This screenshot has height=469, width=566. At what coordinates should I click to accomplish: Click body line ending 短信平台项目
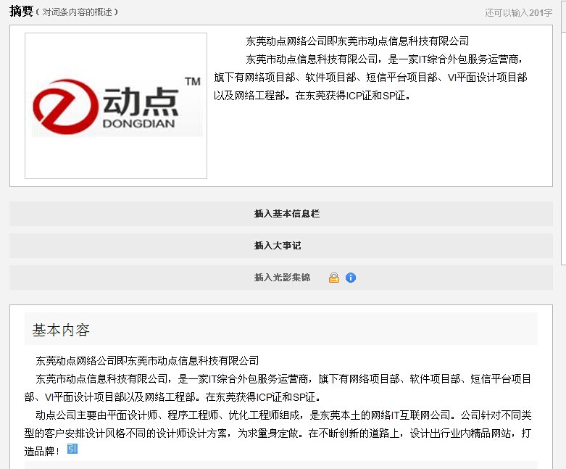pyautogui.click(x=283, y=378)
